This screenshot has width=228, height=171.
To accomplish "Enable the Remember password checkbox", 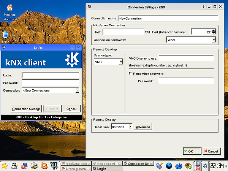I will point(131,73).
